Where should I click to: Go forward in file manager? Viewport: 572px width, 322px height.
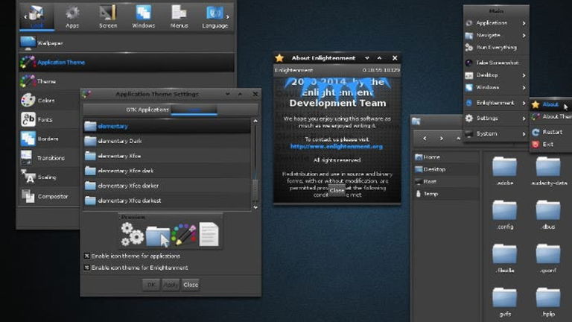pos(442,139)
